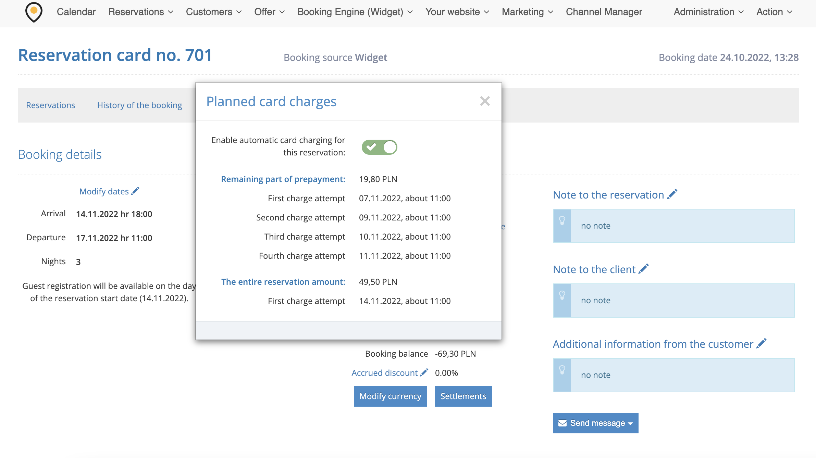
Task: Edit Additional information from customer pencil icon
Action: pos(761,343)
